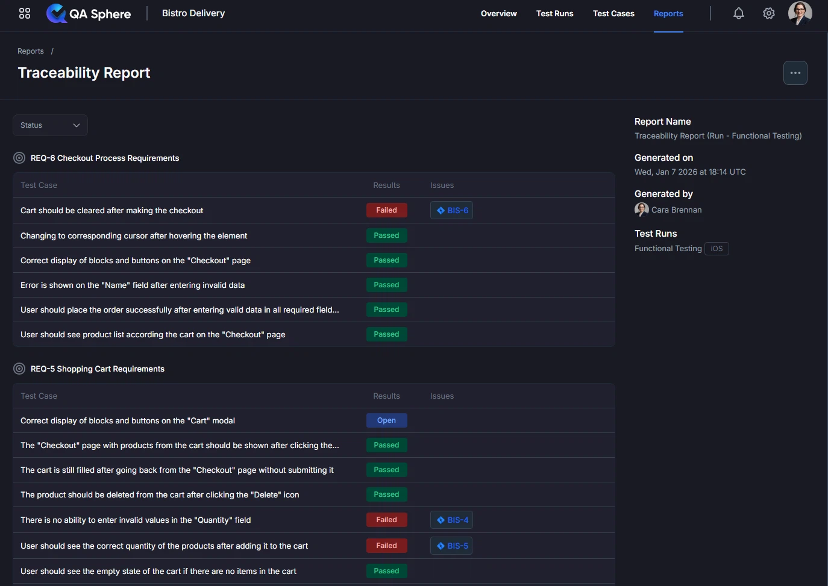The image size is (828, 586).
Task: Click the Open status badge for Cart modal
Action: [x=386, y=420]
